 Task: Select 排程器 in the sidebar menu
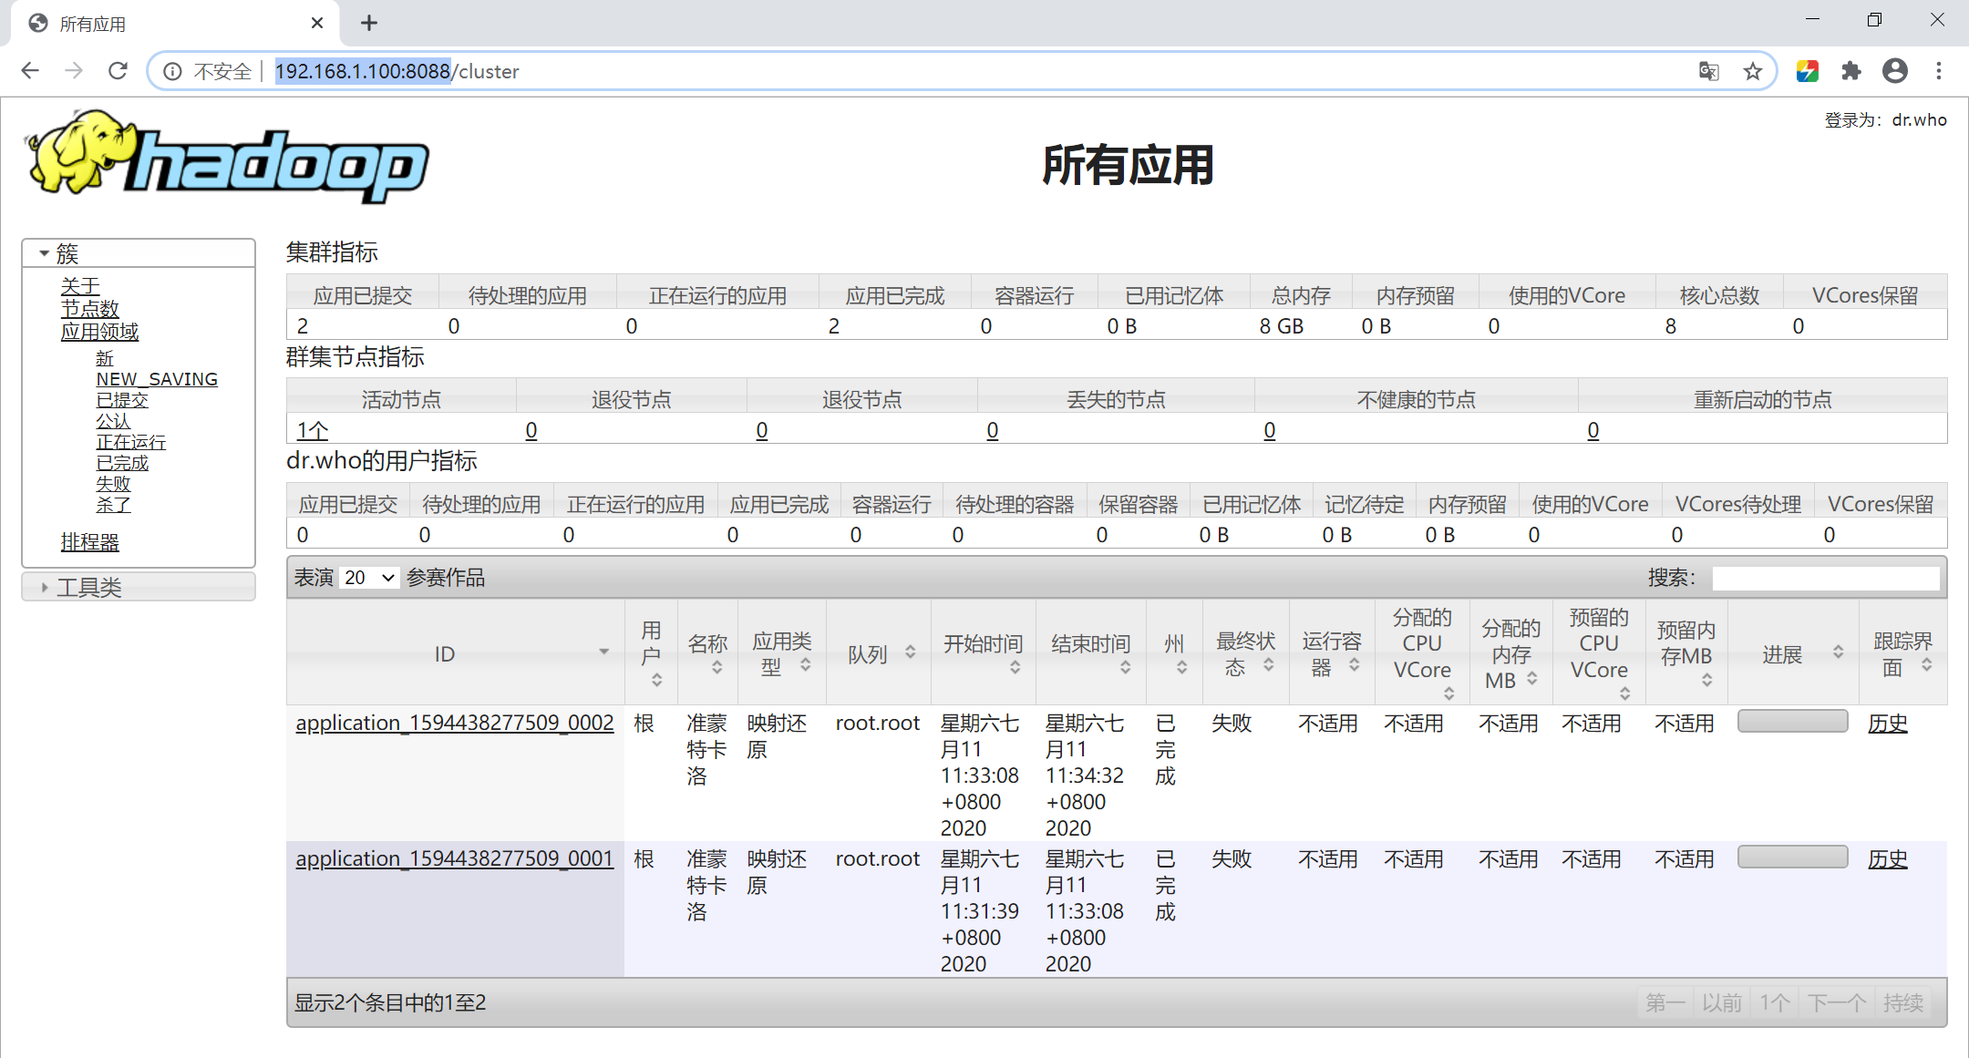(x=89, y=541)
